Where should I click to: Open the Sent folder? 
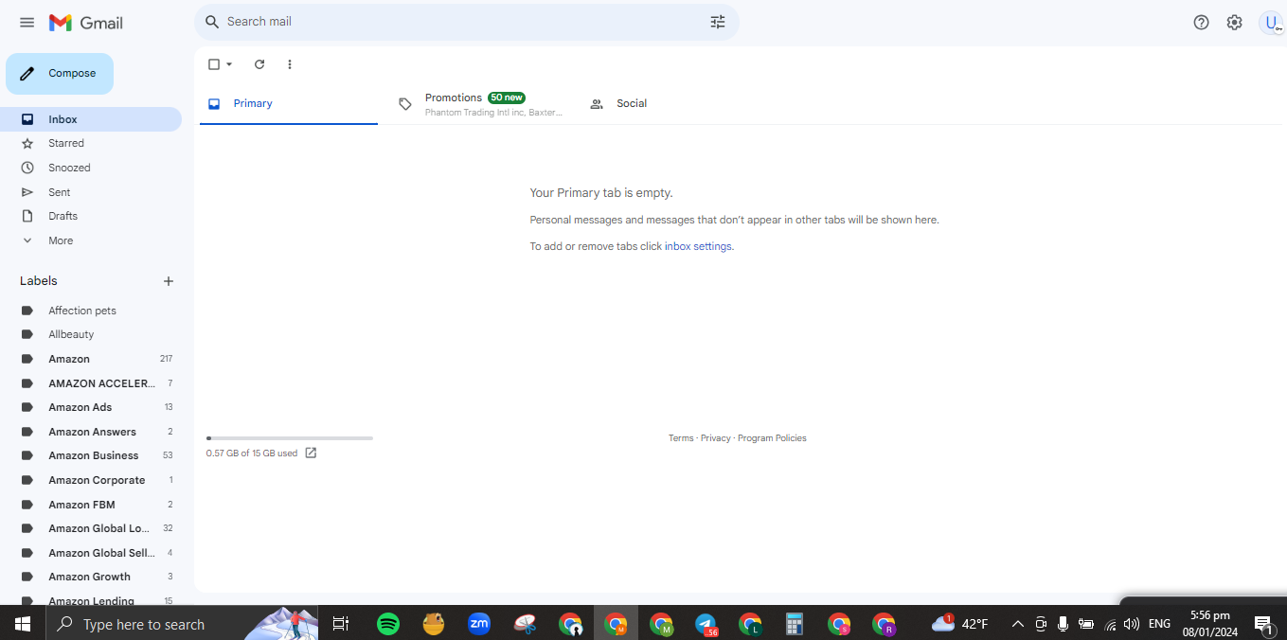coord(91,192)
